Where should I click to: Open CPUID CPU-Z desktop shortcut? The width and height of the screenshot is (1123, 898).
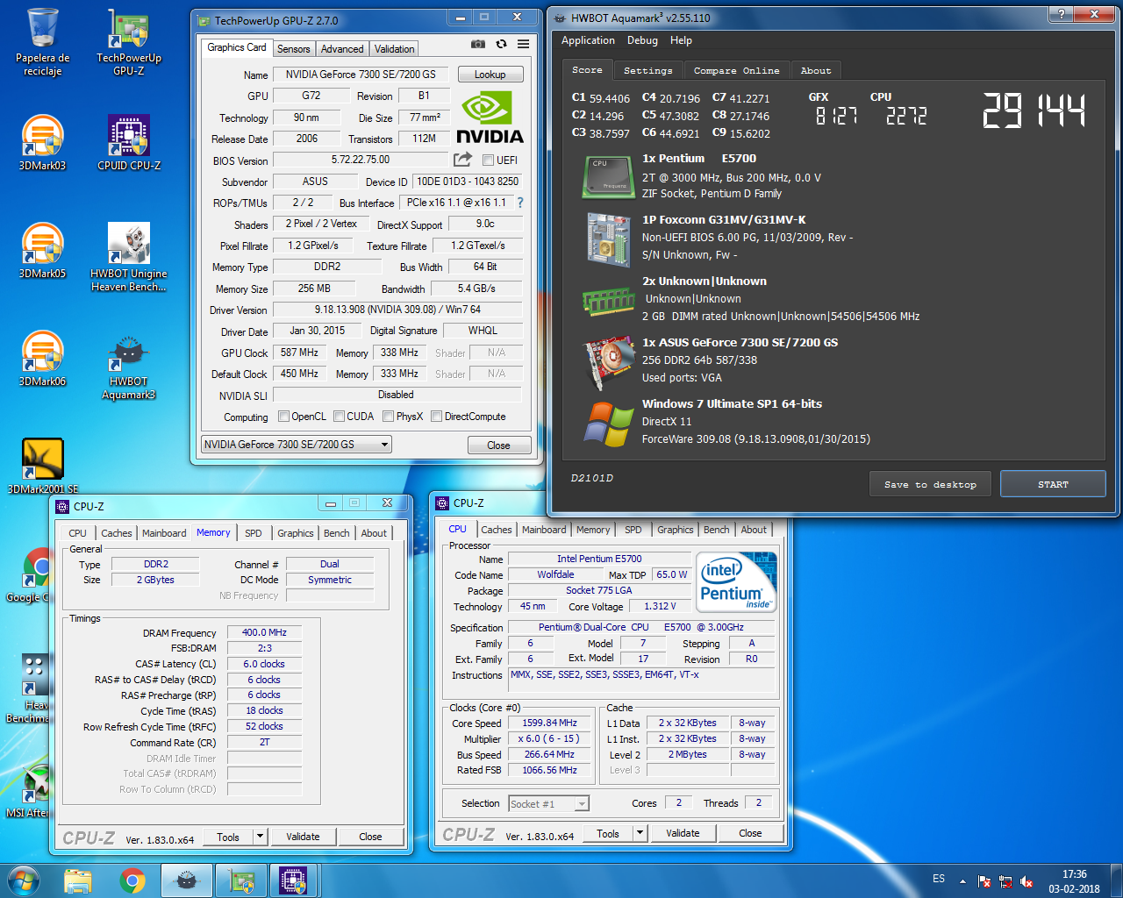pyautogui.click(x=129, y=143)
